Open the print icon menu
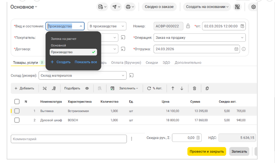This screenshot has width=275, height=163. (130, 7)
